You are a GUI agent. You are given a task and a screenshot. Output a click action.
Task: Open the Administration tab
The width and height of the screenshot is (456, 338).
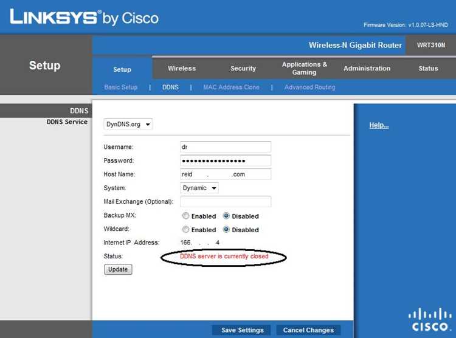(367, 68)
